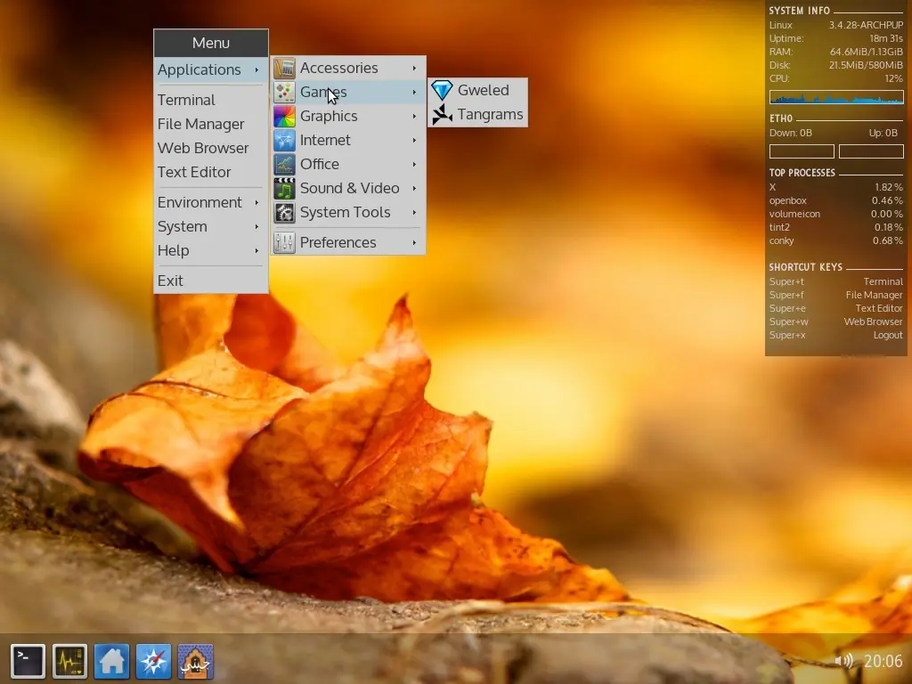Launch the terminal from the taskbar

28,662
